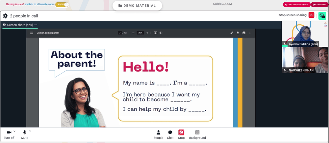The image size is (329, 143).
Task: Click the fit to page icon
Action: pos(156,33)
